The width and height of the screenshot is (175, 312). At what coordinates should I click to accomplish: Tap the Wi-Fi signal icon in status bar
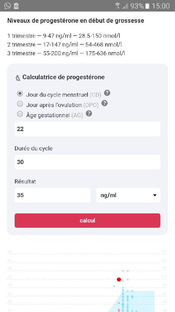click(x=118, y=6)
